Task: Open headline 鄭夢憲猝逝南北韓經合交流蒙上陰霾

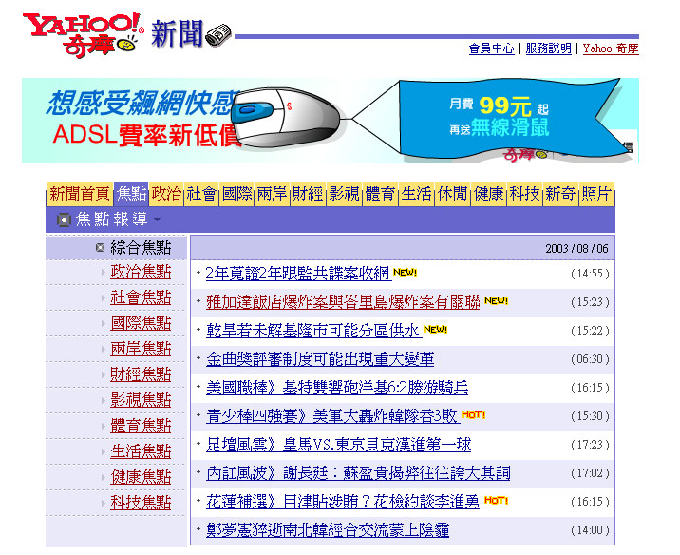Action: 328,530
